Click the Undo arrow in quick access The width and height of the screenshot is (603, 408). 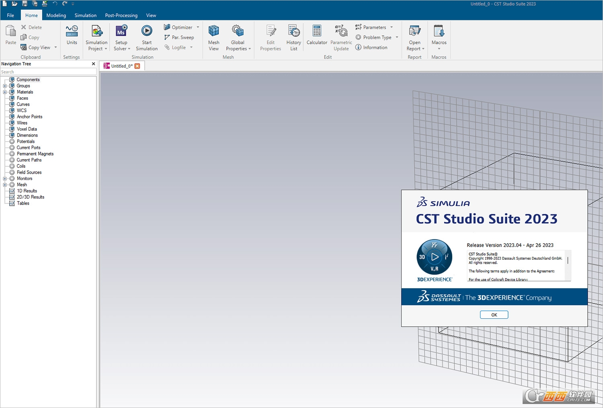55,4
